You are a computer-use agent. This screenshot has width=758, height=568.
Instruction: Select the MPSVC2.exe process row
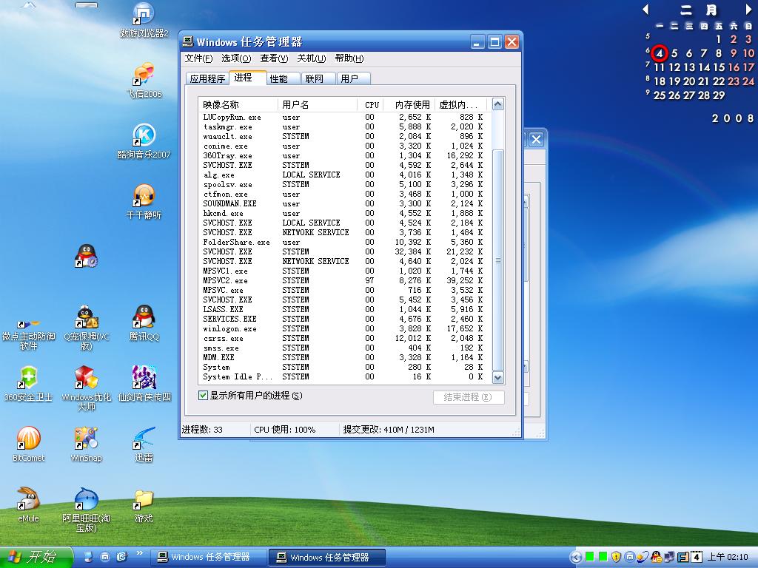coord(344,280)
